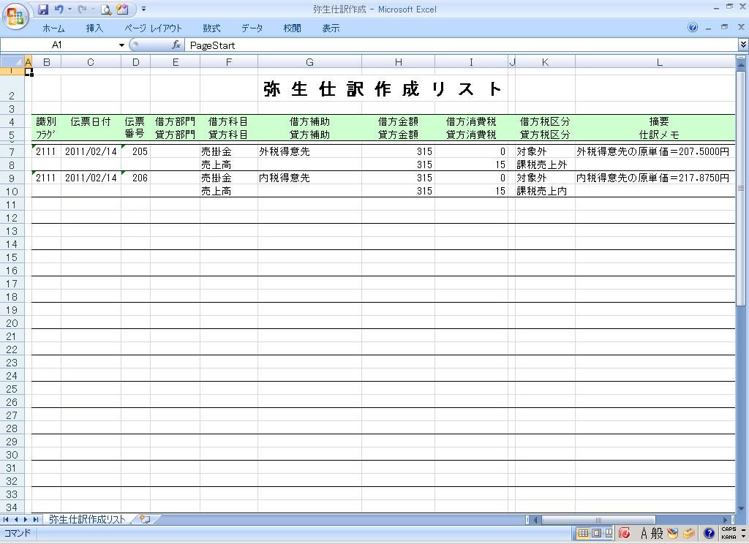
Task: Open the IME Pad icon
Action: click(673, 533)
